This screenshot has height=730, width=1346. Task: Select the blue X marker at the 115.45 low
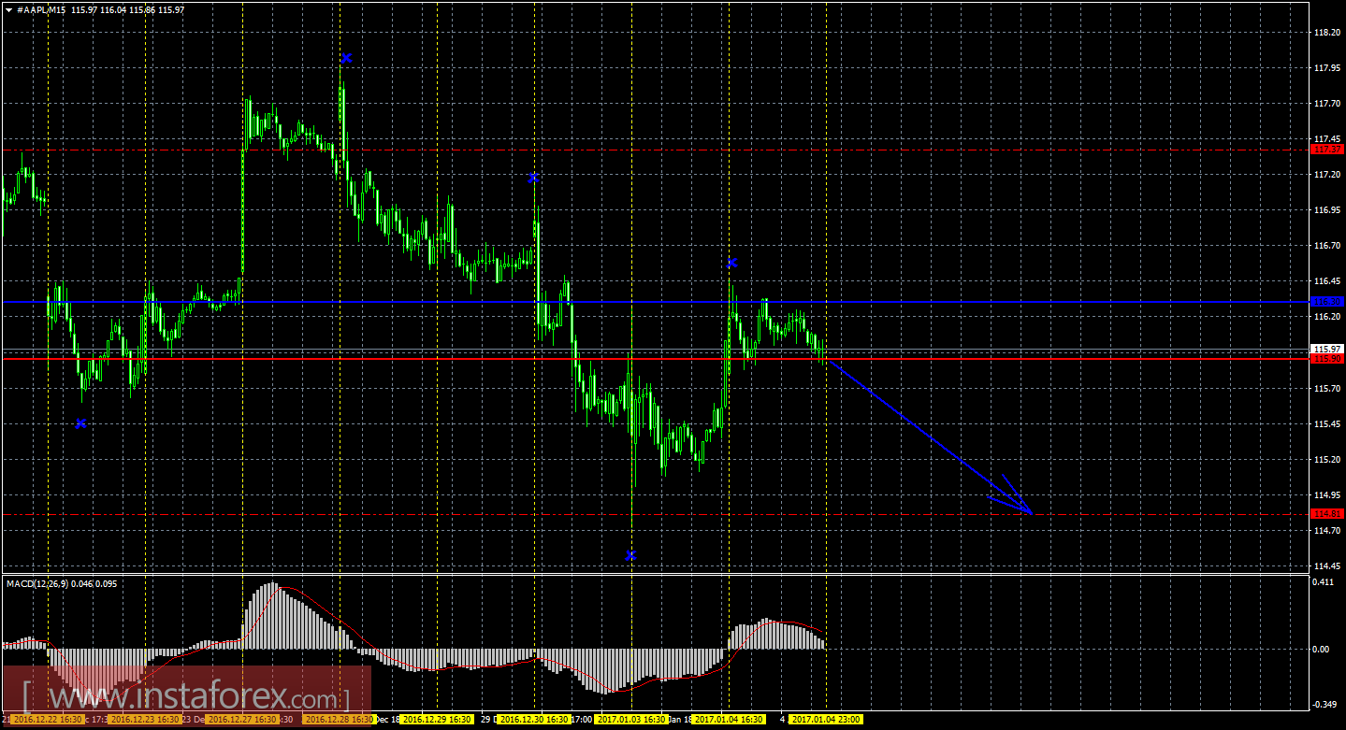tap(80, 423)
